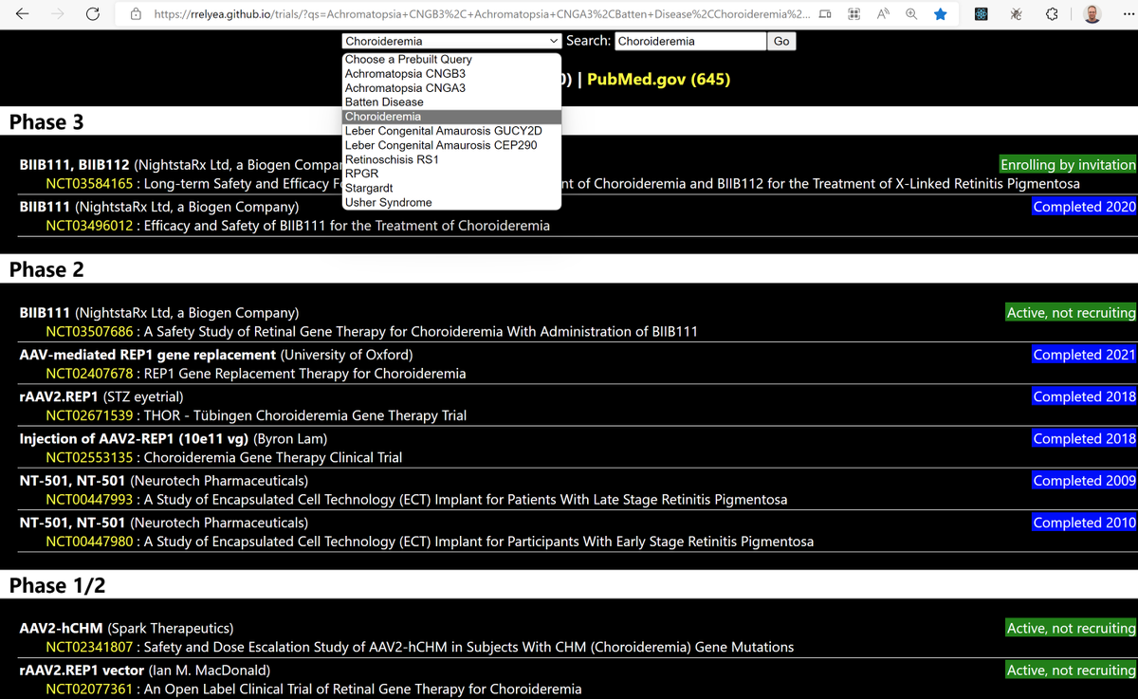Select Achromatopsia CNGA3 from the list
This screenshot has height=699, width=1138.
(x=451, y=87)
